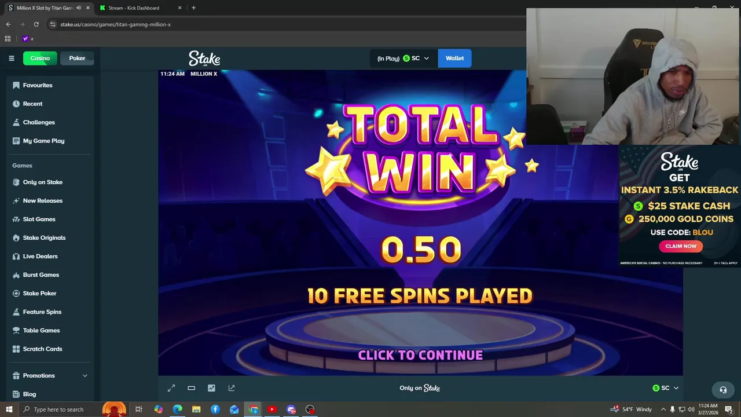The image size is (741, 417).
Task: Click the Promotions gift icon
Action: point(16,375)
